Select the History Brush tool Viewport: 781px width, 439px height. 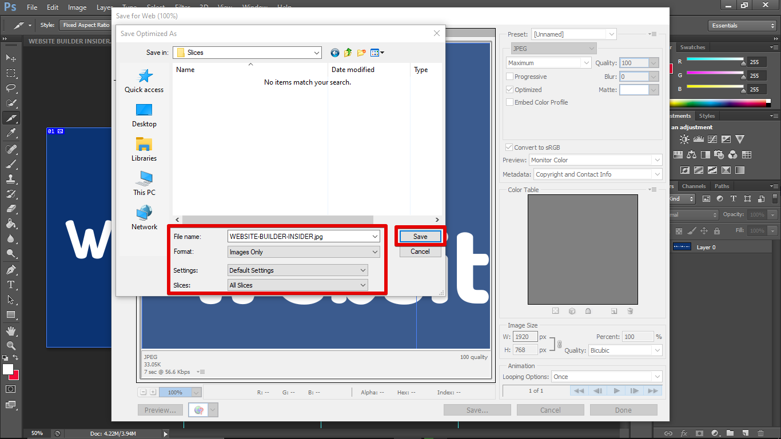(x=11, y=193)
